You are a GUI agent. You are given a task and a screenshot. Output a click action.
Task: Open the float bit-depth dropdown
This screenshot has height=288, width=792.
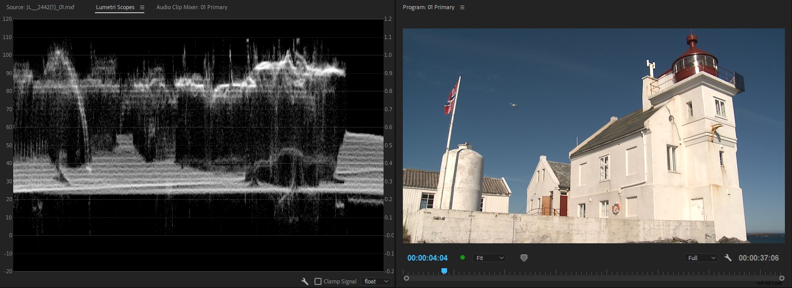click(x=376, y=281)
